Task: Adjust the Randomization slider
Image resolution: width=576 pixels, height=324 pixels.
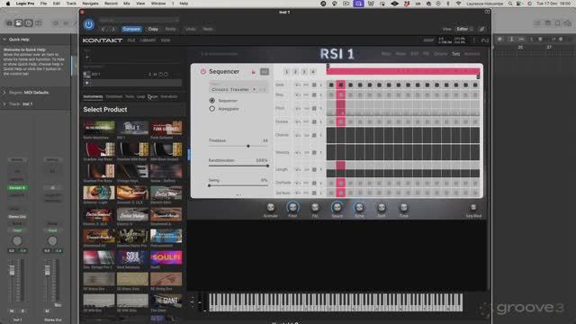Action: click(x=238, y=166)
